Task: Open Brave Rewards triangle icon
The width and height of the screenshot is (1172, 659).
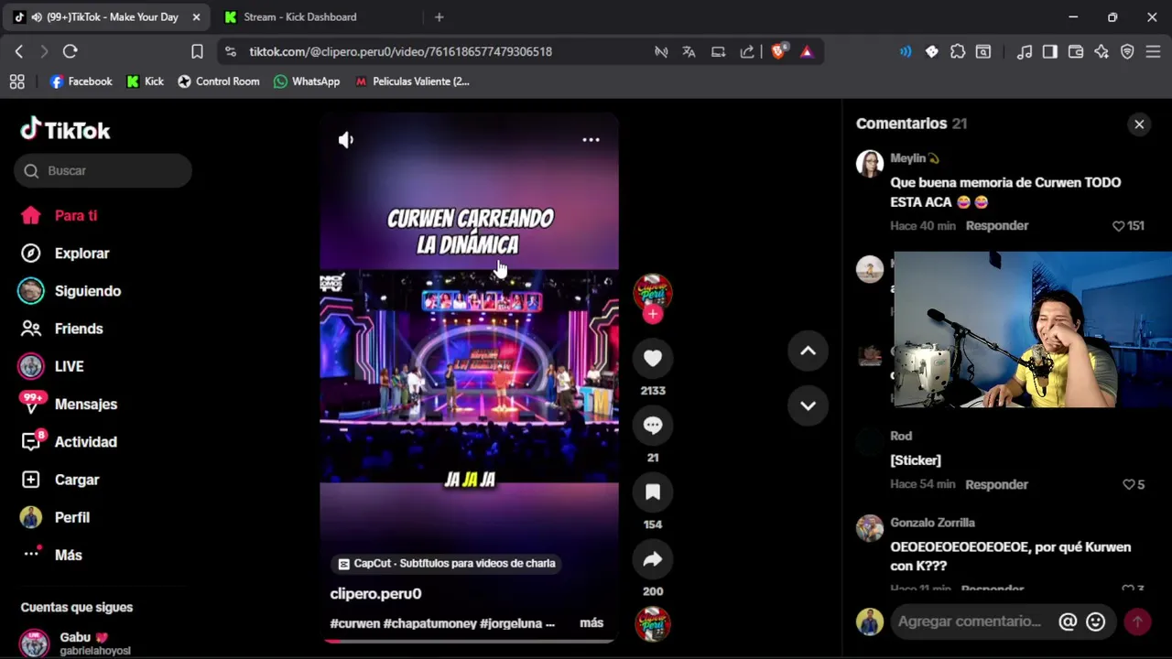Action: 807,51
